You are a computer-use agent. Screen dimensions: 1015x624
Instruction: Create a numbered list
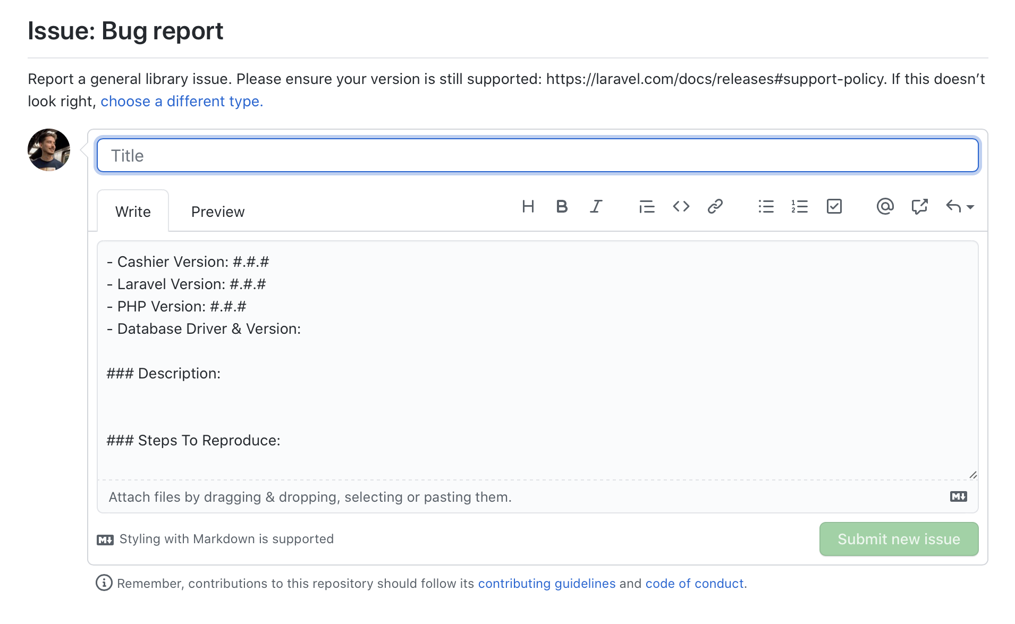click(800, 207)
